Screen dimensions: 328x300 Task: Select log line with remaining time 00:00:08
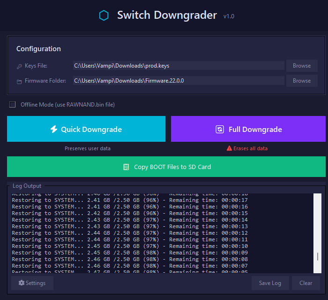[130, 259]
